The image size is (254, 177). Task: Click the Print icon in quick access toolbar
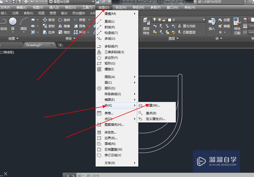(26, 2)
